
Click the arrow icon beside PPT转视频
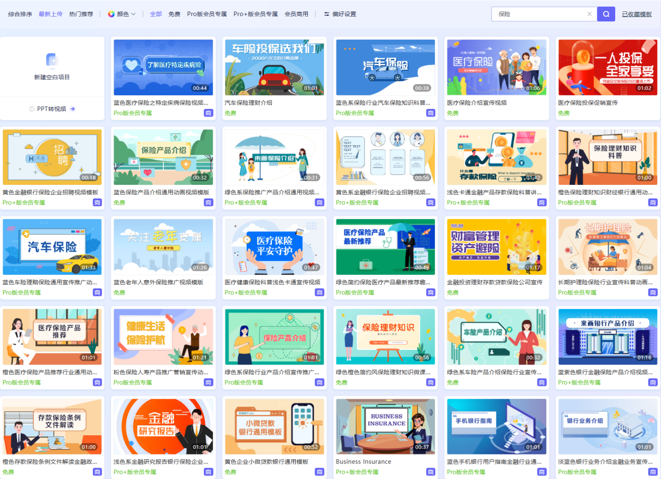73,109
